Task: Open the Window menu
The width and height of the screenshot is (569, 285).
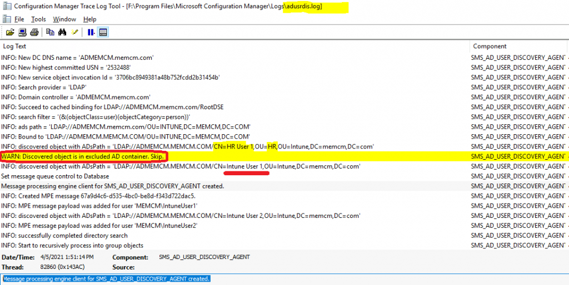Action: 64,19
